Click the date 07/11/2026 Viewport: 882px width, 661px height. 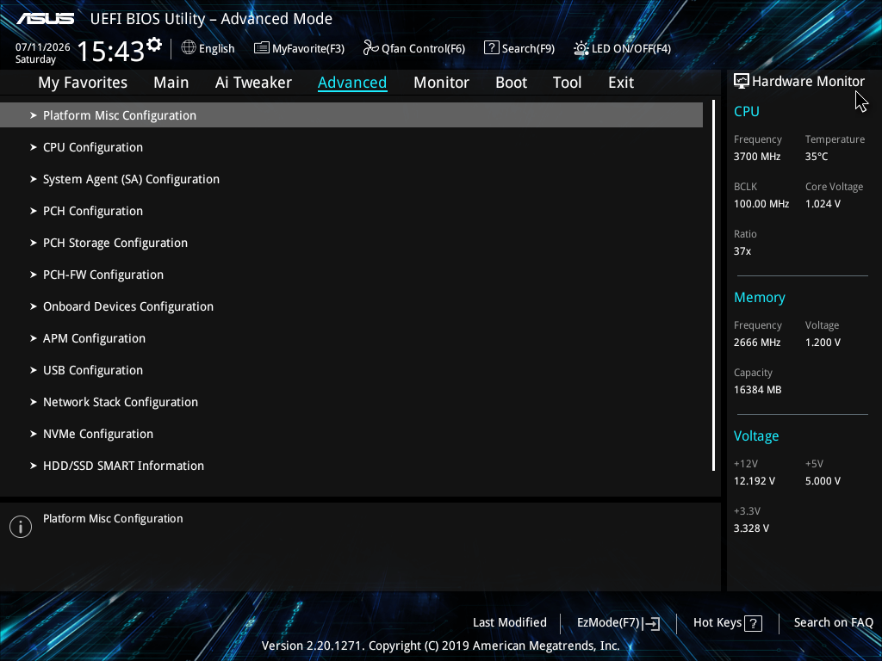pos(43,47)
